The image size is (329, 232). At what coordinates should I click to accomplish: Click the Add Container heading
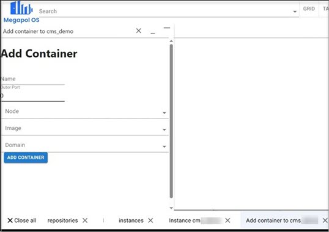[x=39, y=54]
